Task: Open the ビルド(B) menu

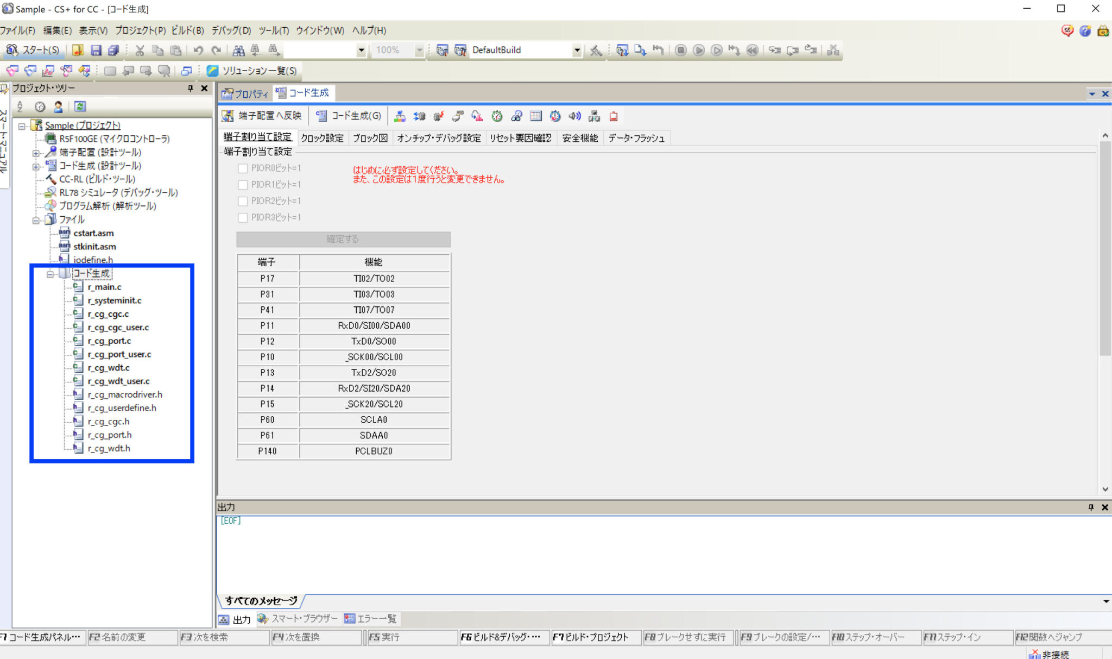Action: (187, 30)
